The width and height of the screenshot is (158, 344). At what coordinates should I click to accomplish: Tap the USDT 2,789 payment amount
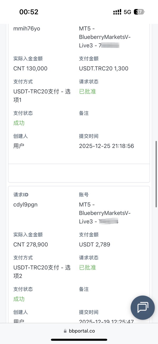point(95,245)
